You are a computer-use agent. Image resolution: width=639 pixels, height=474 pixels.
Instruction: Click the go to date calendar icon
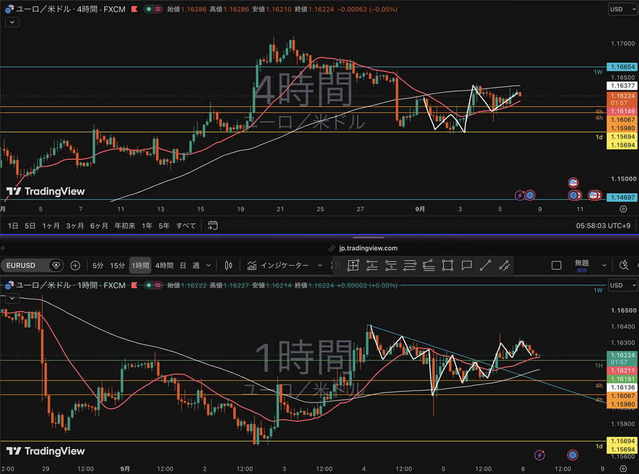coord(213,225)
